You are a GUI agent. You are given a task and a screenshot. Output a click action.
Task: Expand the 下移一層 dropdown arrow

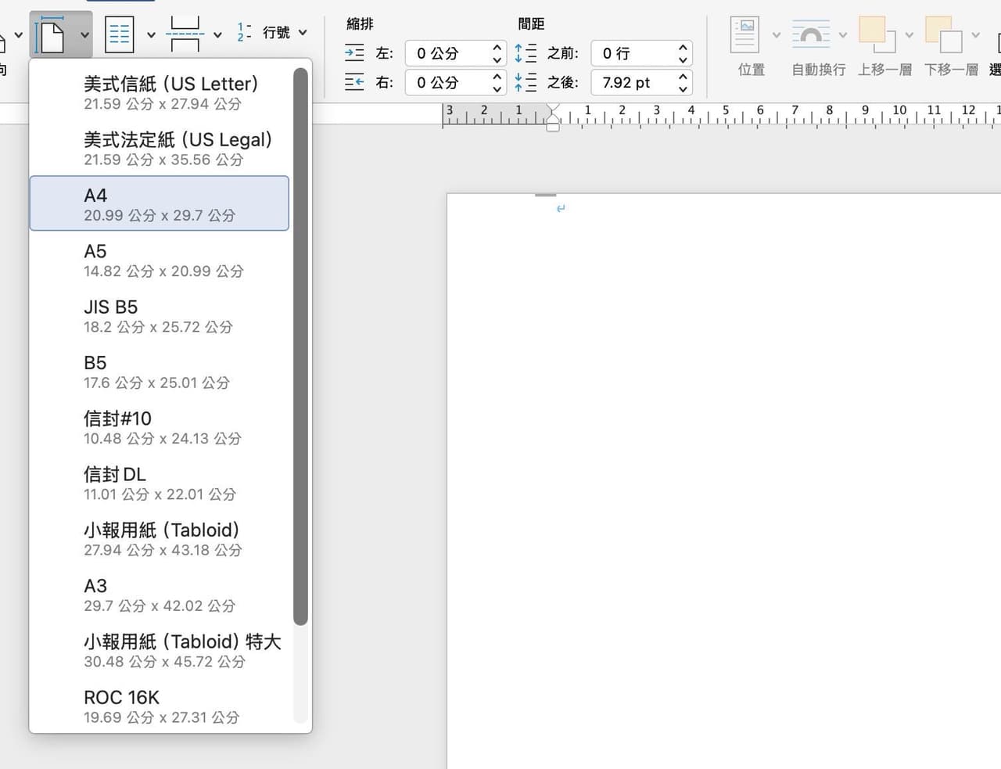coord(975,35)
